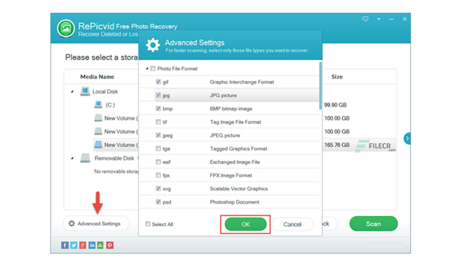Click Cancel in Advanced Settings dialog

(x=292, y=224)
